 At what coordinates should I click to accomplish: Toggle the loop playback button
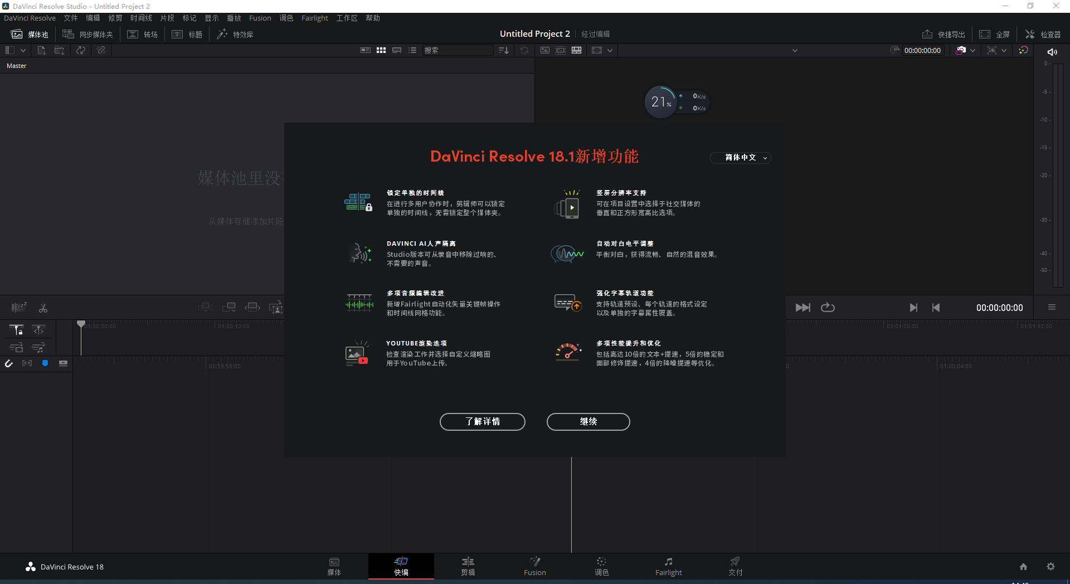coord(828,308)
